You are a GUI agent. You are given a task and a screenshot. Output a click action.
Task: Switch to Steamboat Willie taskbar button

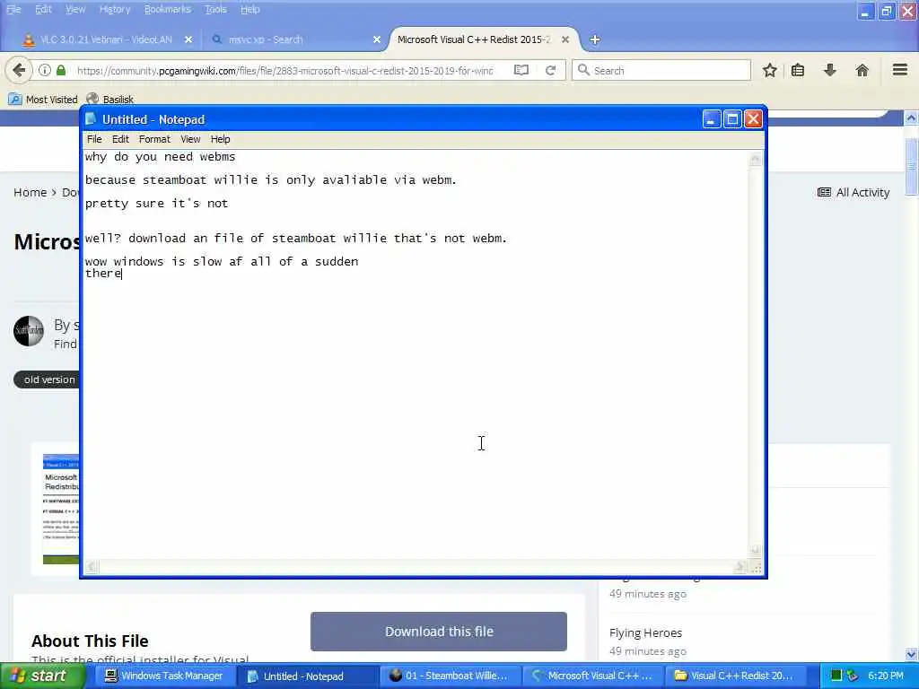(449, 676)
